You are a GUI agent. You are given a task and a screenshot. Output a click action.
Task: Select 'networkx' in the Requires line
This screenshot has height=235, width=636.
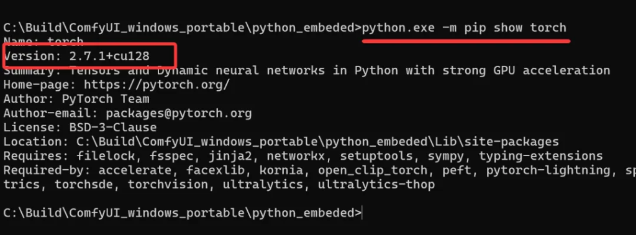296,156
